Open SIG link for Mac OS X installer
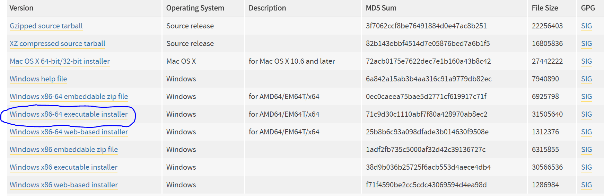Viewport: 604px width, 196px height. [x=586, y=61]
